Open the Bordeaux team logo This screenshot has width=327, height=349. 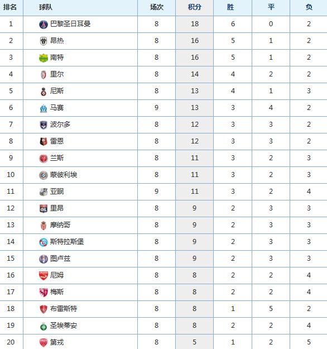[x=44, y=125]
